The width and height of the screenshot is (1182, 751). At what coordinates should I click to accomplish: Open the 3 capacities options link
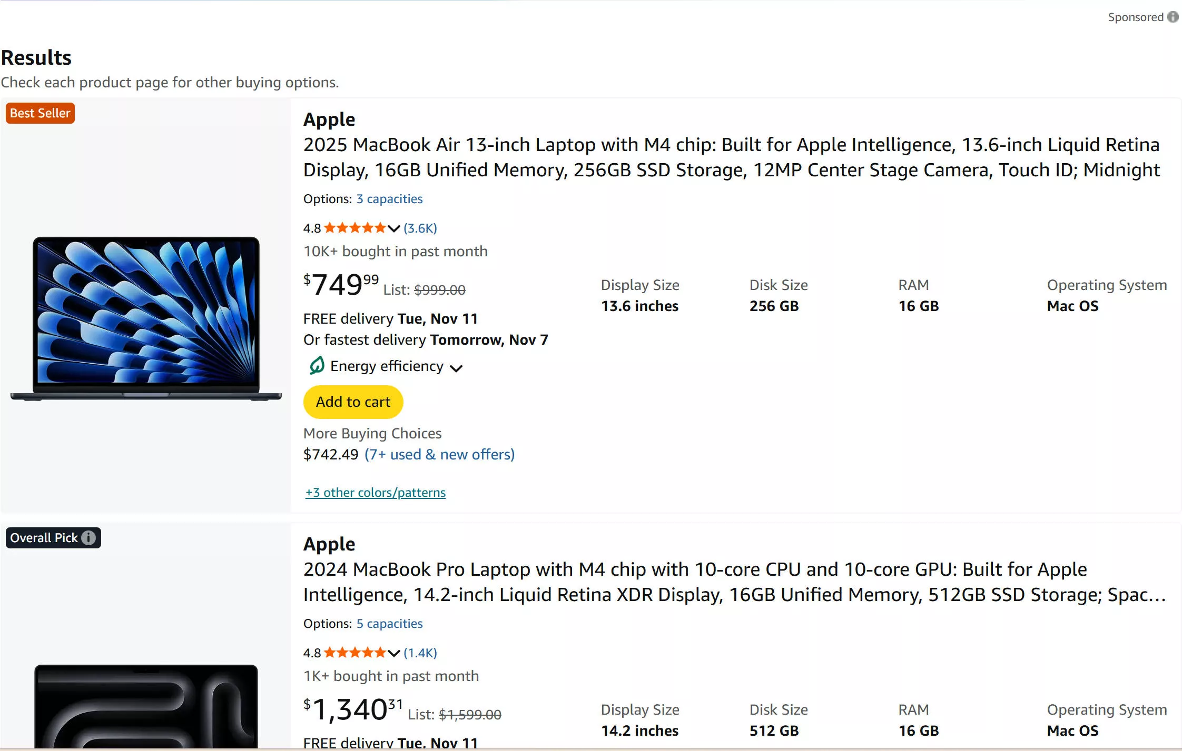[x=389, y=198]
